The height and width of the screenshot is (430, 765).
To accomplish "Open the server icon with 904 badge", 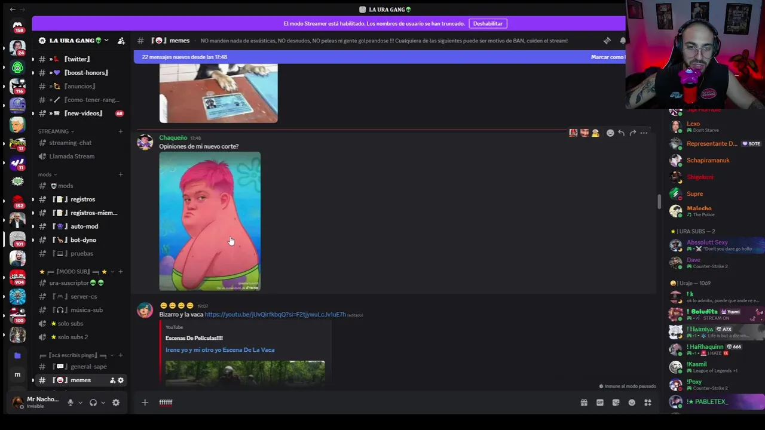I will (x=17, y=277).
